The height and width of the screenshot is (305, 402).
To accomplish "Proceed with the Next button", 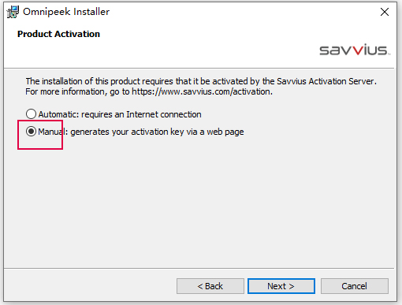I will (281, 286).
